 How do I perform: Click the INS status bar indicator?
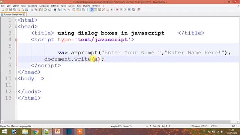(233, 126)
